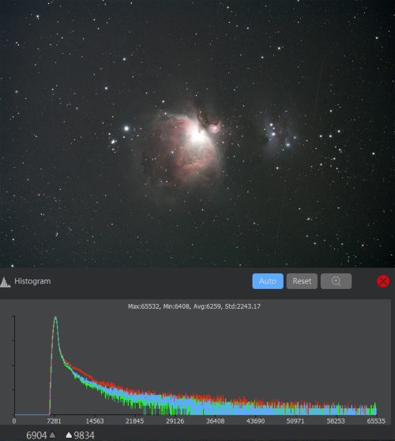395x441 pixels.
Task: Click the 21845 axis label
Action: click(x=134, y=421)
